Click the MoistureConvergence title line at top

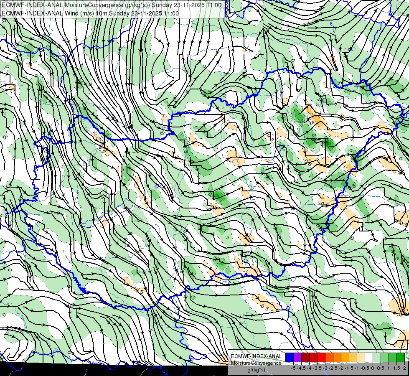[x=112, y=5]
